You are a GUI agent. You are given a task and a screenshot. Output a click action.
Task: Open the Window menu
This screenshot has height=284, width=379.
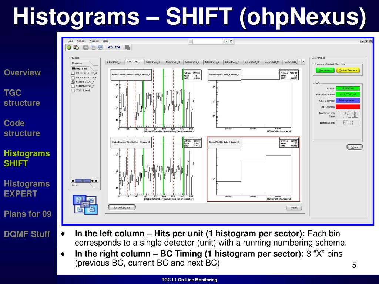pyautogui.click(x=94, y=41)
